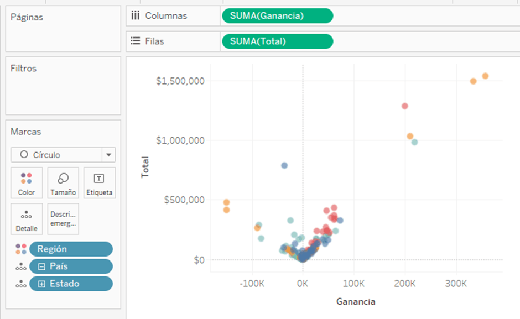Select the SUMA(Ganancia) pill on Columnas
The image size is (520, 319).
click(x=277, y=15)
